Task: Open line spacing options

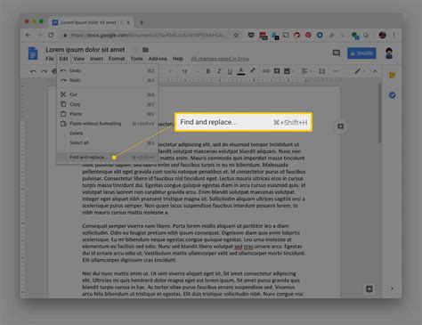Action: 322,71
